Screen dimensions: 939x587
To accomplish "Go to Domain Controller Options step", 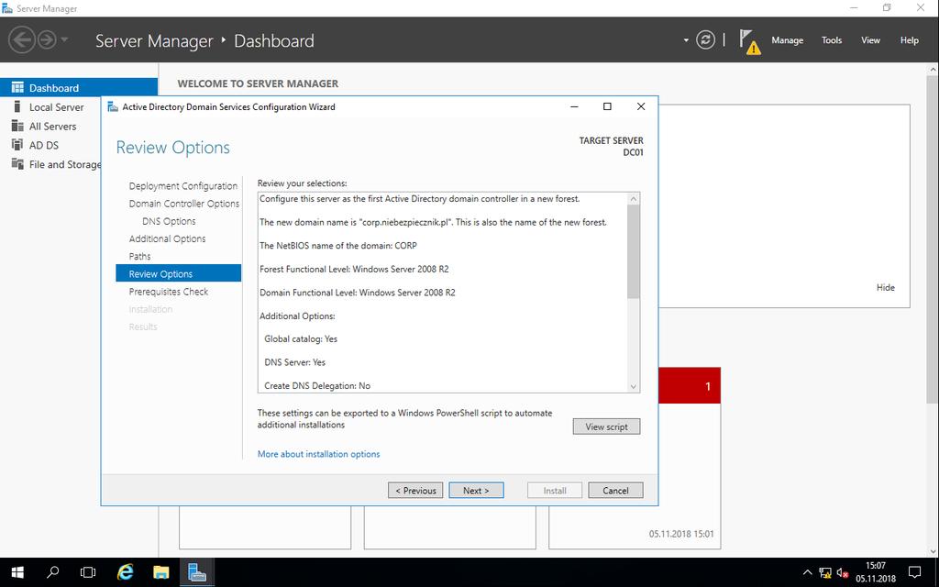I will (183, 204).
